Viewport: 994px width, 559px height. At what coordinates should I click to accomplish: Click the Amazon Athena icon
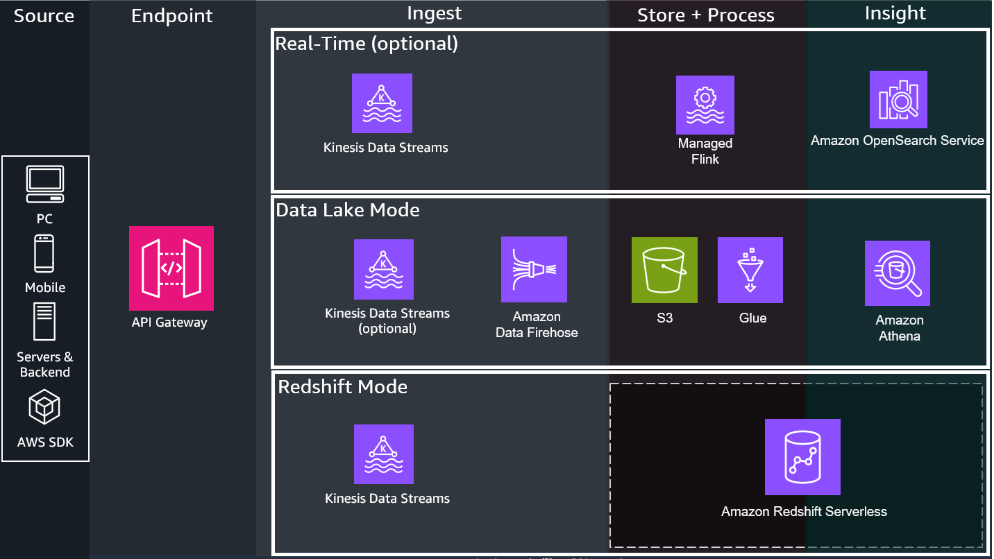(x=898, y=273)
